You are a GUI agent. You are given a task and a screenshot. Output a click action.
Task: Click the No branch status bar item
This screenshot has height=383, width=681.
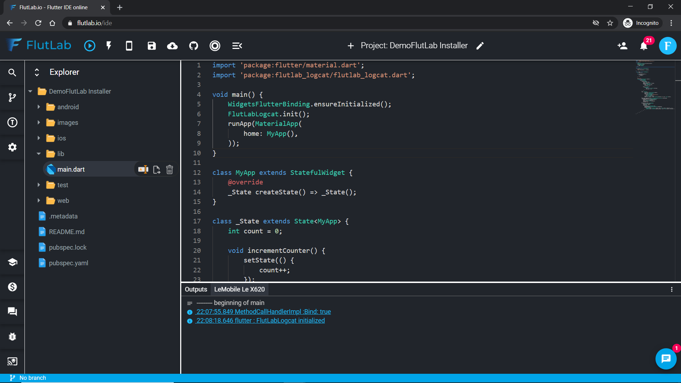pyautogui.click(x=28, y=378)
